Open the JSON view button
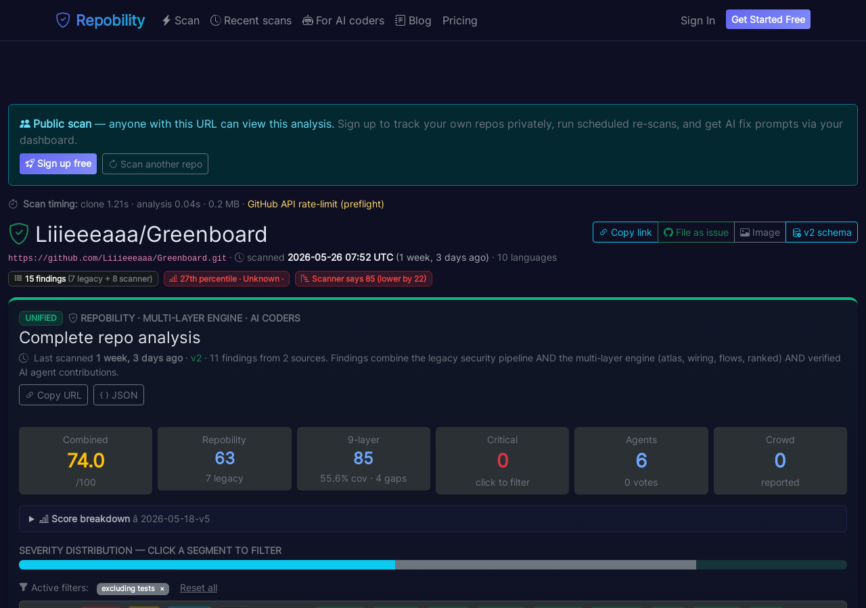The image size is (866, 608). [x=118, y=395]
